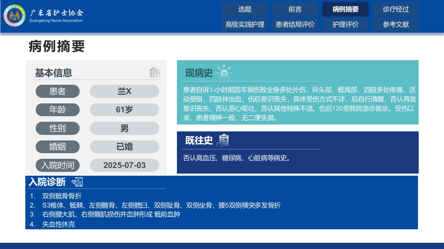Open the 前言 page
Viewport: 444px width, 249px height.
coord(295,9)
